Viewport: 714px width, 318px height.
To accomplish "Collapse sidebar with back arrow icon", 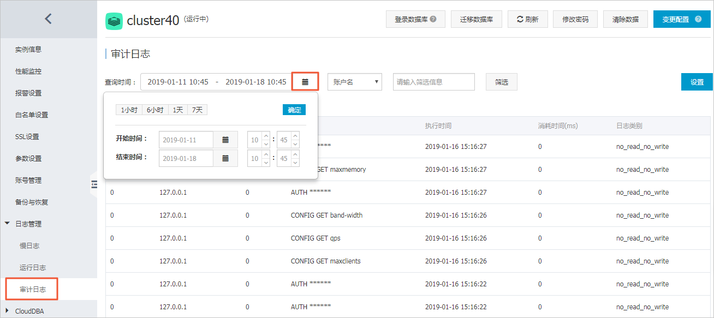I will [x=48, y=19].
